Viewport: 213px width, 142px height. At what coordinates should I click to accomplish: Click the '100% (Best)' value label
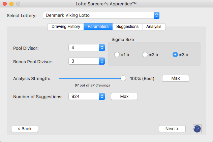click(142, 78)
